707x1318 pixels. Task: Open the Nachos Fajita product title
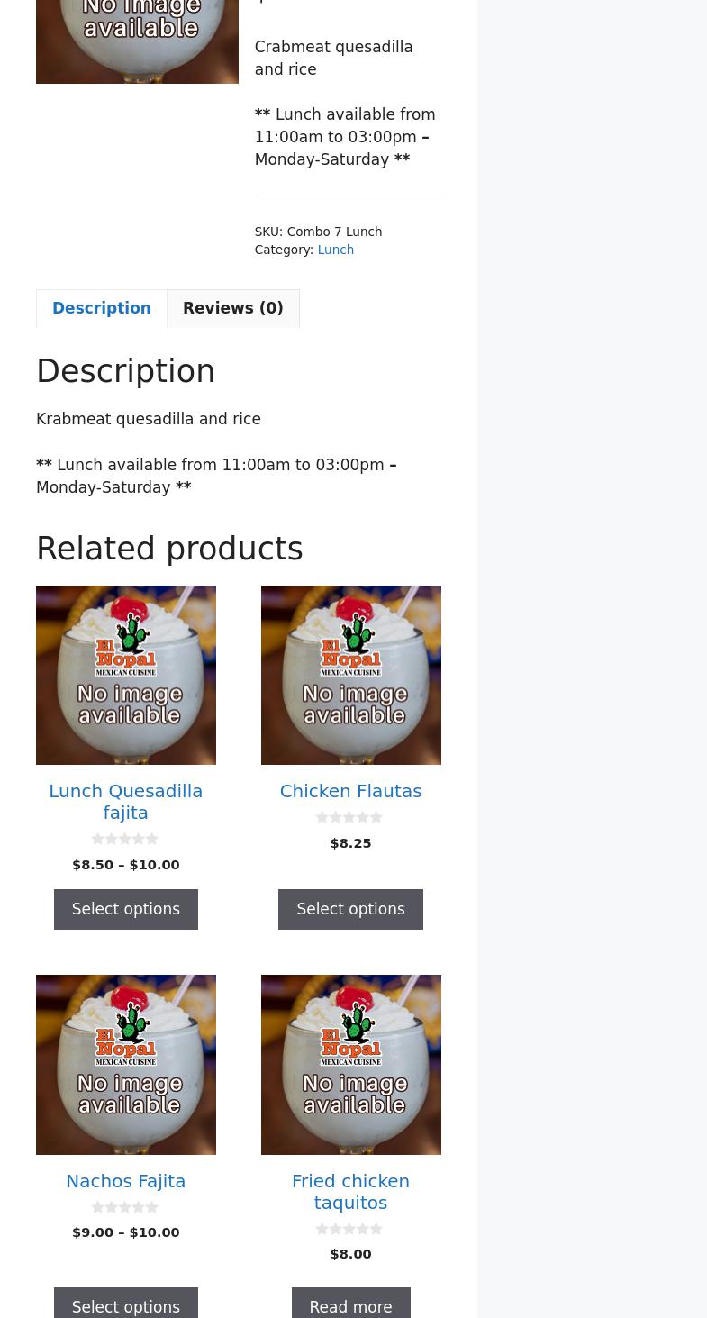point(126,1180)
